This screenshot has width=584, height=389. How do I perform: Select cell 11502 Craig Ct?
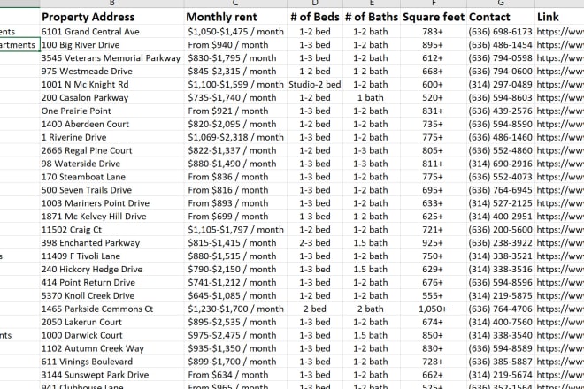pos(111,230)
